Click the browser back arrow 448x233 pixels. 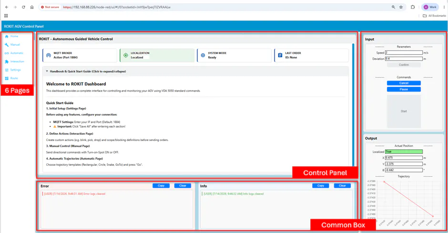click(7, 7)
